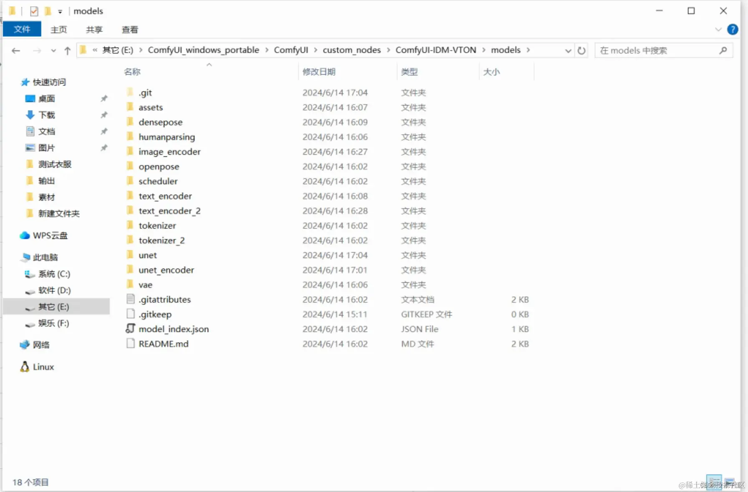Select the openpose folder name
Image resolution: width=748 pixels, height=492 pixels.
pyautogui.click(x=159, y=167)
